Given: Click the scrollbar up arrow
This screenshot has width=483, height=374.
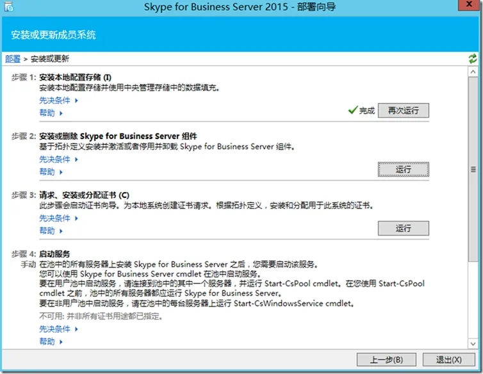Looking at the screenshot, I should click(473, 72).
